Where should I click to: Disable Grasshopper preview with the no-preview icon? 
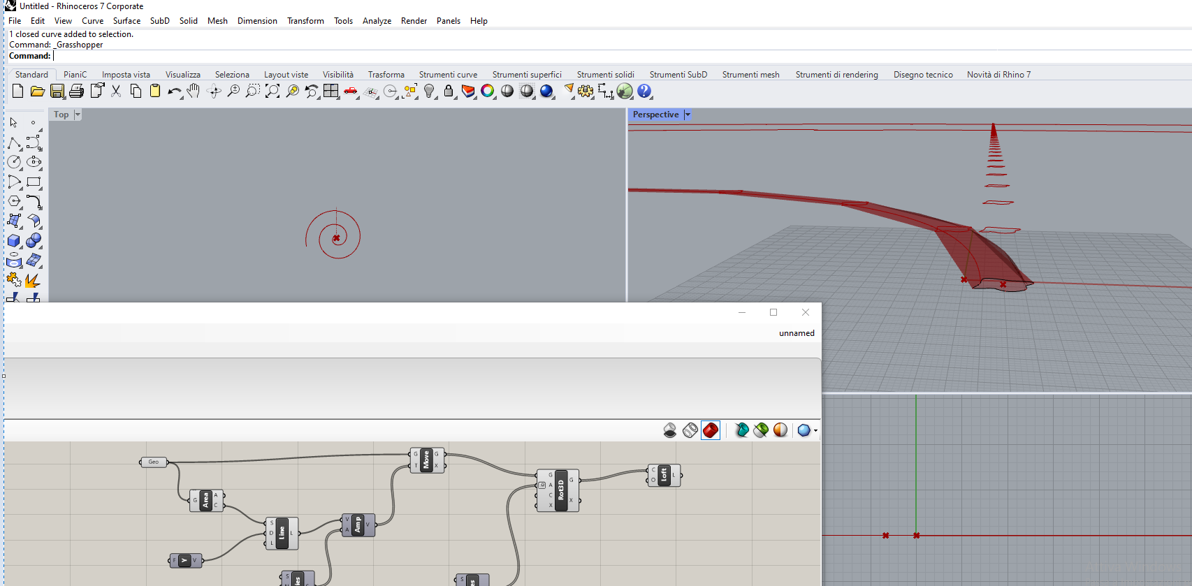tap(670, 430)
